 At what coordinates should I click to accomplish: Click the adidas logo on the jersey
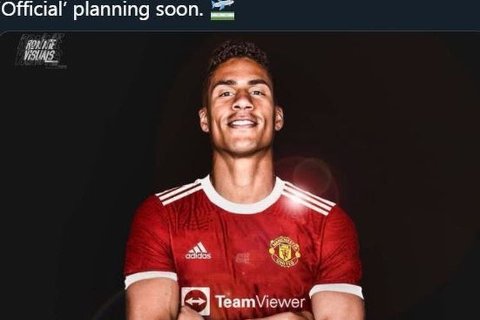(198, 251)
